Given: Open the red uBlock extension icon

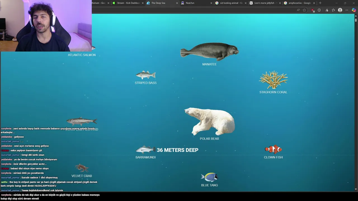Looking at the screenshot, I should [313, 10].
